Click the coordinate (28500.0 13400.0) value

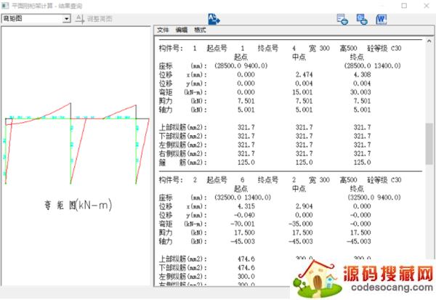point(372,66)
